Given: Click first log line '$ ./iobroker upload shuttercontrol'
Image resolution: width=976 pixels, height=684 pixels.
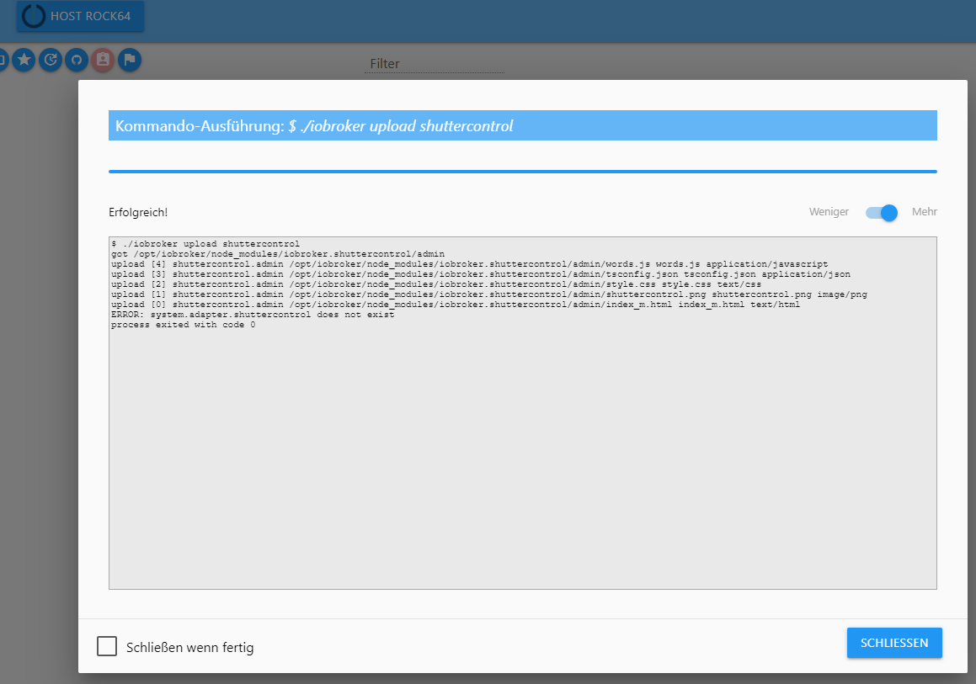Looking at the screenshot, I should point(205,244).
